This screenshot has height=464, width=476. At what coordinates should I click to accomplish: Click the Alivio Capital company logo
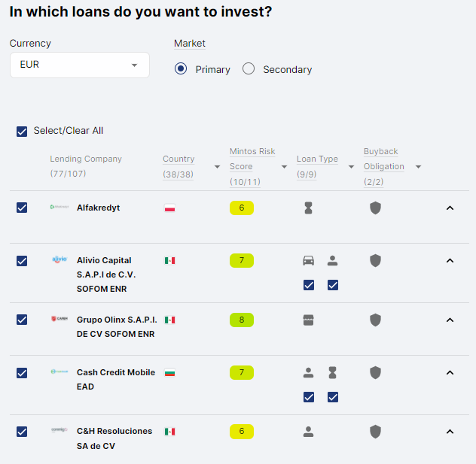pyautogui.click(x=59, y=259)
